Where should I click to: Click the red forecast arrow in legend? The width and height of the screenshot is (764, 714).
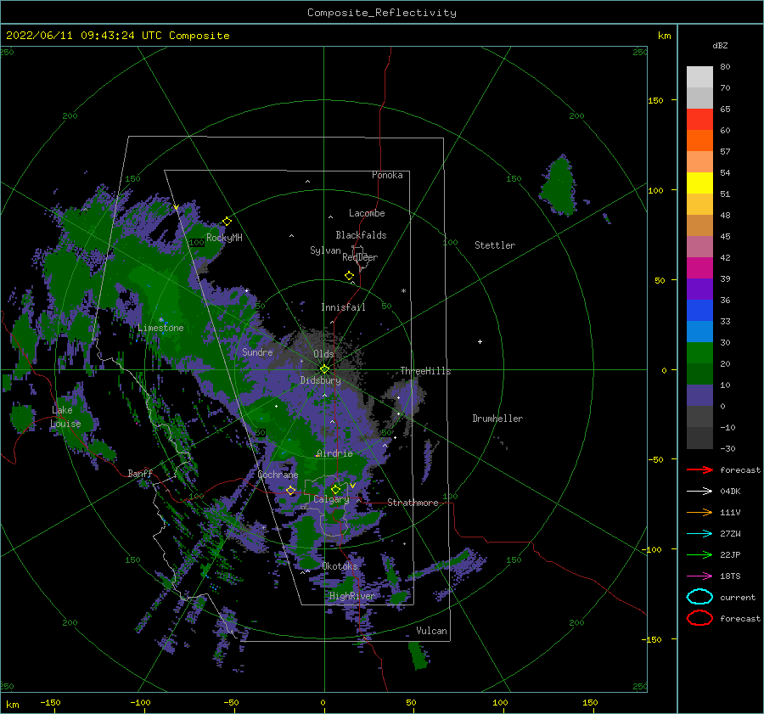click(699, 469)
